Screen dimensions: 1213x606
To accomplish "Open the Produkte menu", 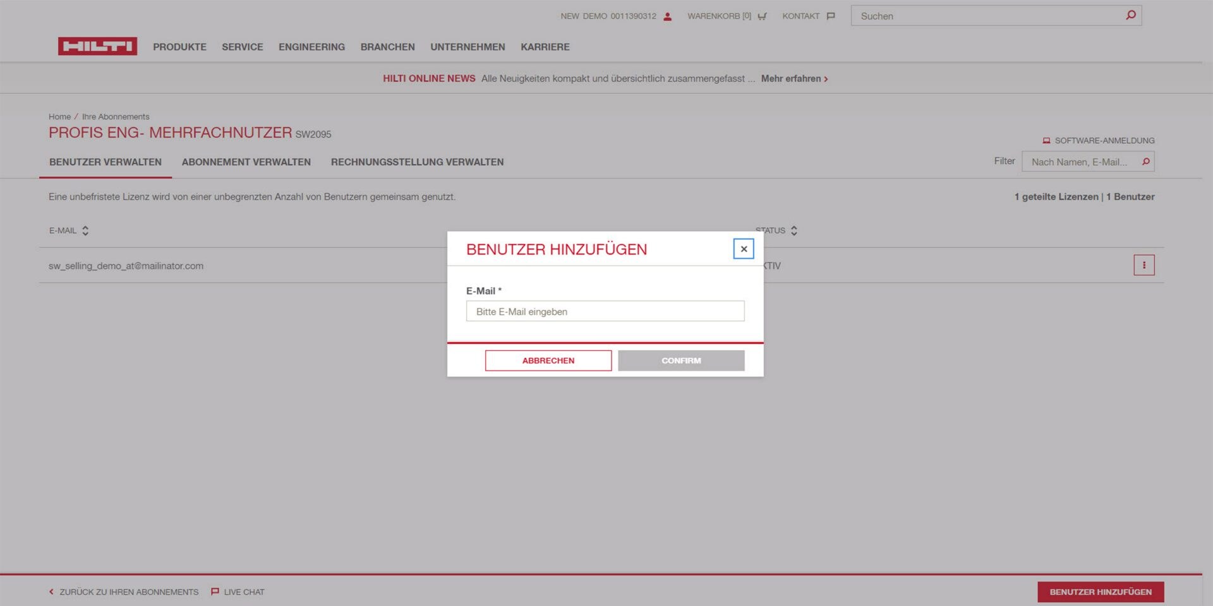I will point(179,47).
